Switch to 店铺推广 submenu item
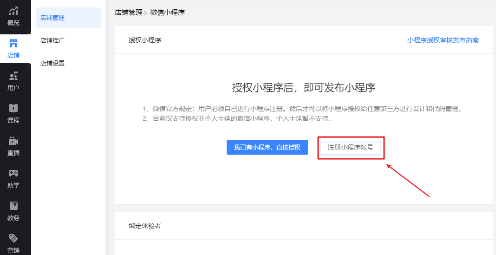The height and width of the screenshot is (255, 496). click(52, 40)
